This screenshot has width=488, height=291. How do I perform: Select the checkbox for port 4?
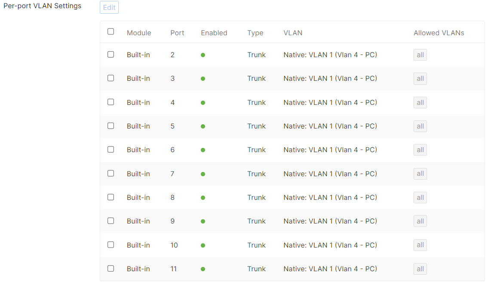(110, 102)
